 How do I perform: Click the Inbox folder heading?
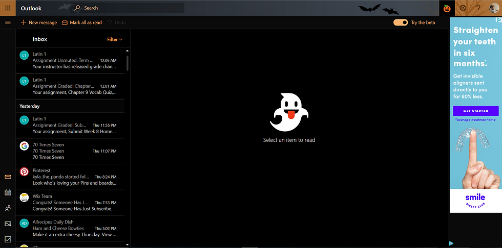pyautogui.click(x=40, y=39)
